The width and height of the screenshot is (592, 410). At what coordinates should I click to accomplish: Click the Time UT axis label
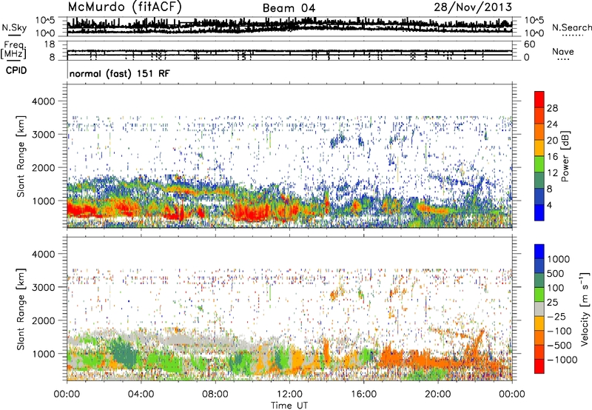point(289,406)
